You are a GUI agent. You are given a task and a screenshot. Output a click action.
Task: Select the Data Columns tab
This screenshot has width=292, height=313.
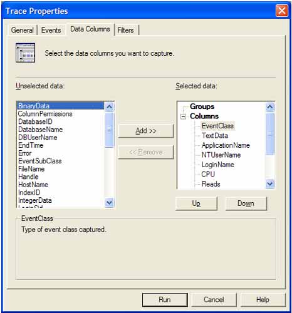pyautogui.click(x=90, y=29)
